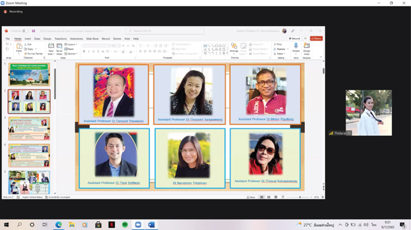Switch to Slide Sorter view in status bar
This screenshot has width=411, height=230.
(269, 197)
